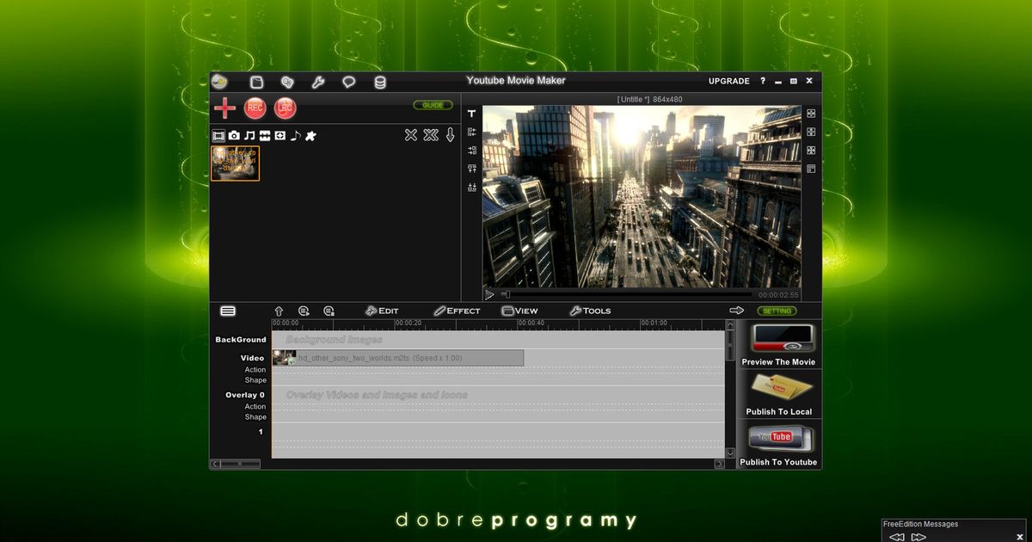Click the UPGRADE link in the title bar
Viewport: 1032px width, 542px height.
[728, 80]
